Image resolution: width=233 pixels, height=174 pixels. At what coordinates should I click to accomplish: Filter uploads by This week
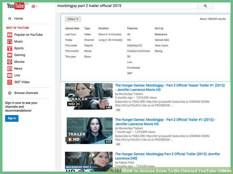point(71,46)
